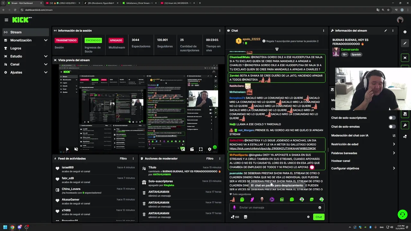Edit stream info with pencil icon

pyautogui.click(x=386, y=31)
